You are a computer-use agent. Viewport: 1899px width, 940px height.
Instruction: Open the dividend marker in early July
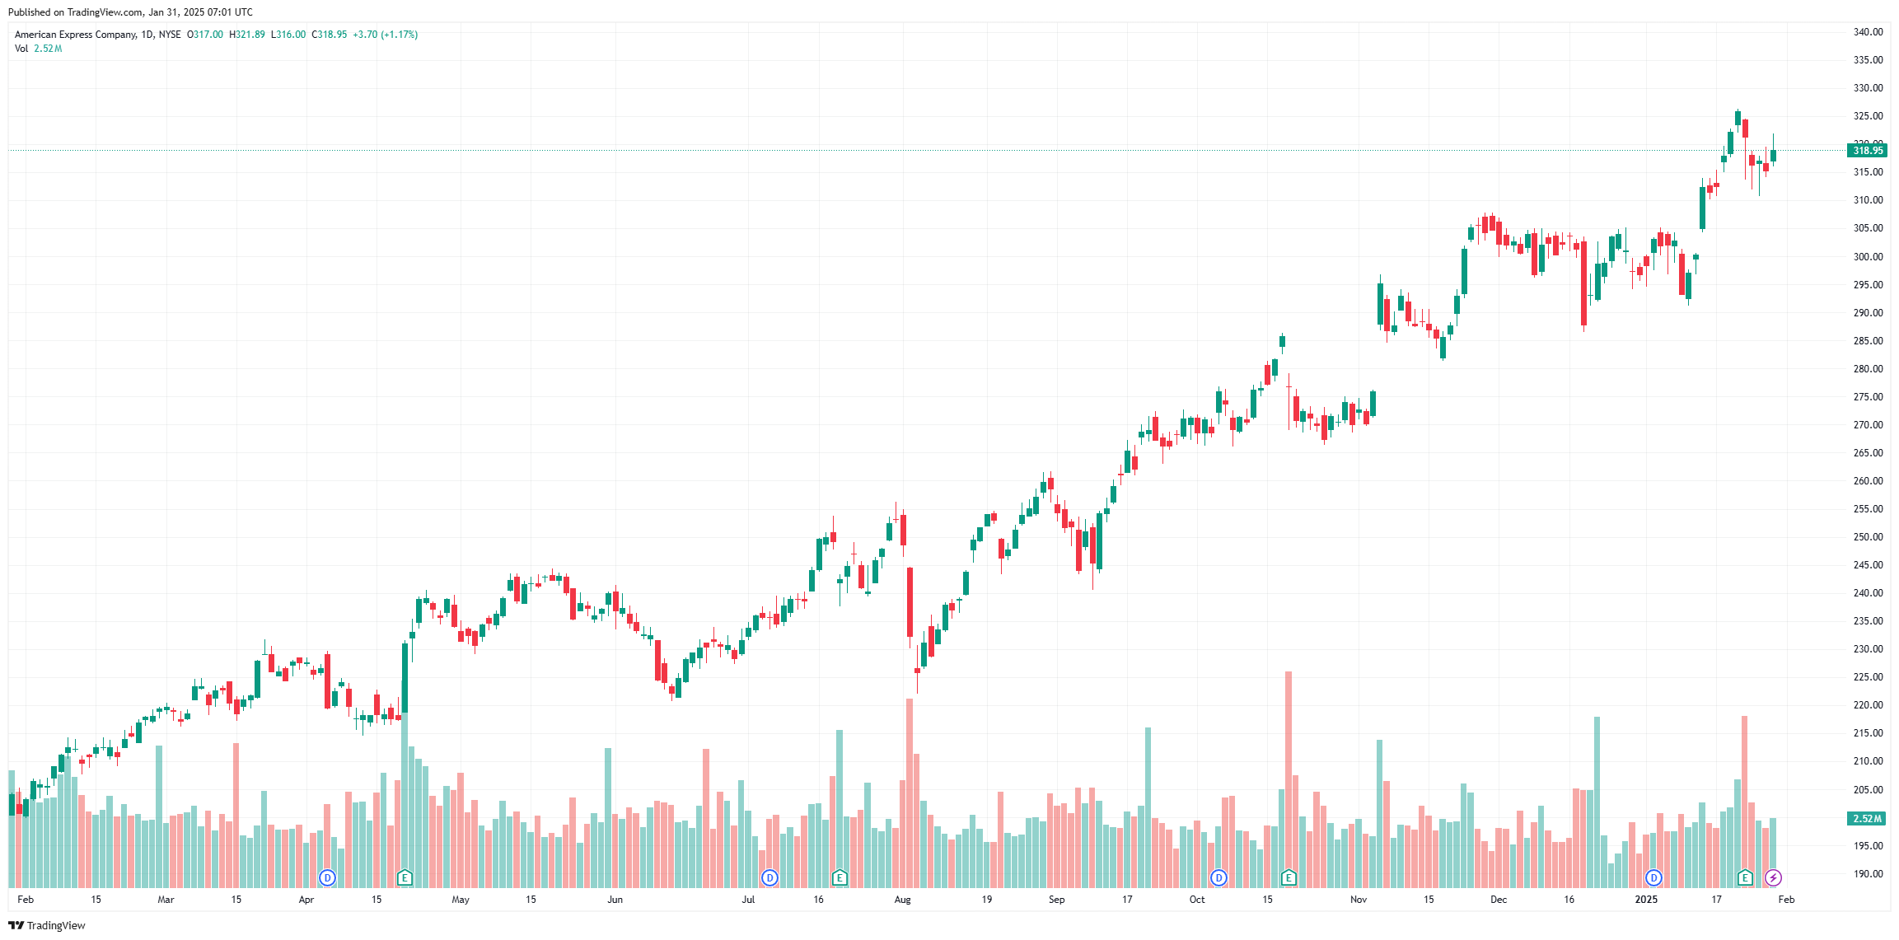[x=769, y=877]
